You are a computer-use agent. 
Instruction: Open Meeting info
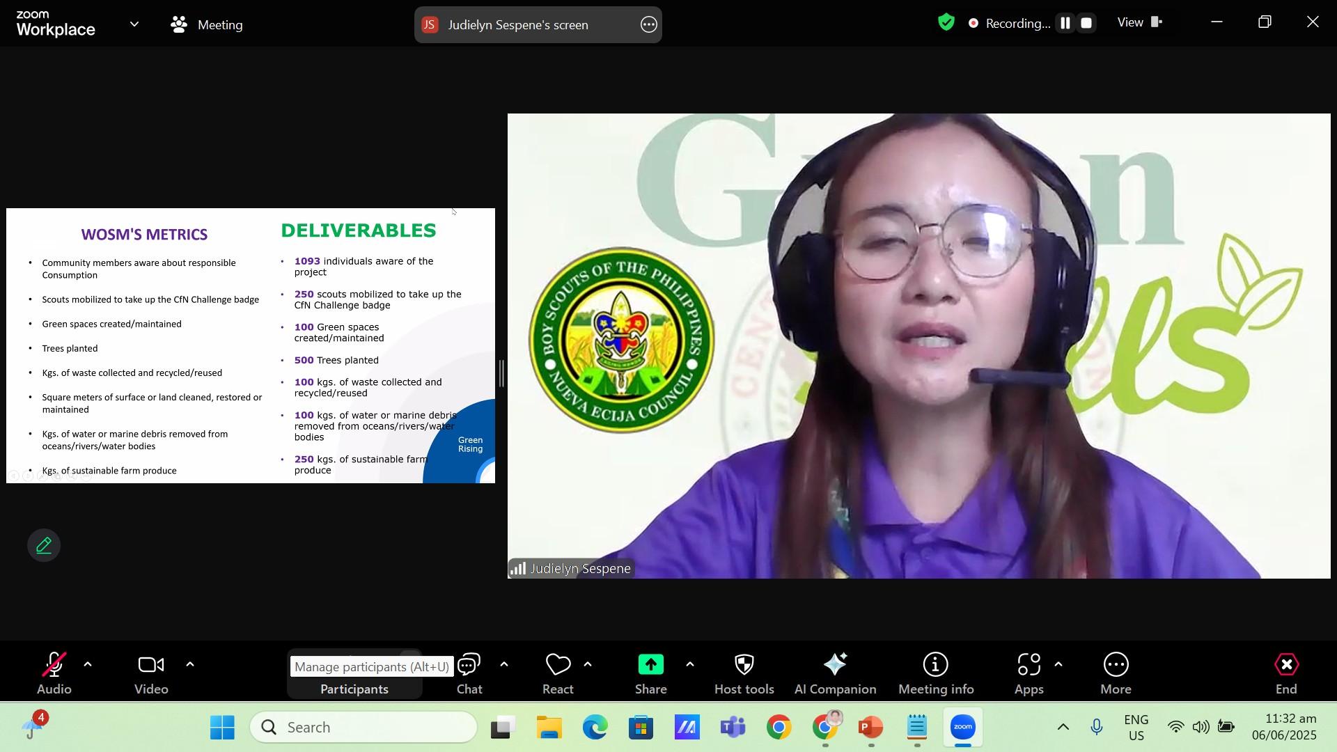coord(935,673)
